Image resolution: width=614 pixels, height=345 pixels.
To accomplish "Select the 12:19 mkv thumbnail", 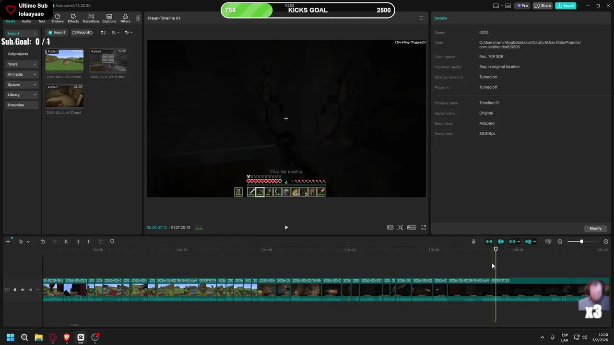I will point(108,60).
